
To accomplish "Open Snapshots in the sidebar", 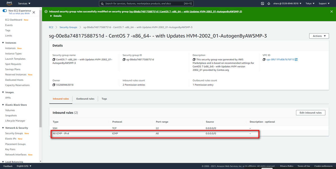I will 11,115.
